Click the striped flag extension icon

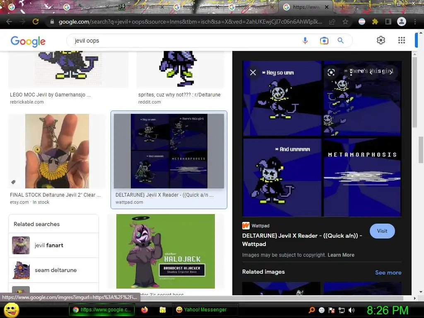tap(362, 22)
